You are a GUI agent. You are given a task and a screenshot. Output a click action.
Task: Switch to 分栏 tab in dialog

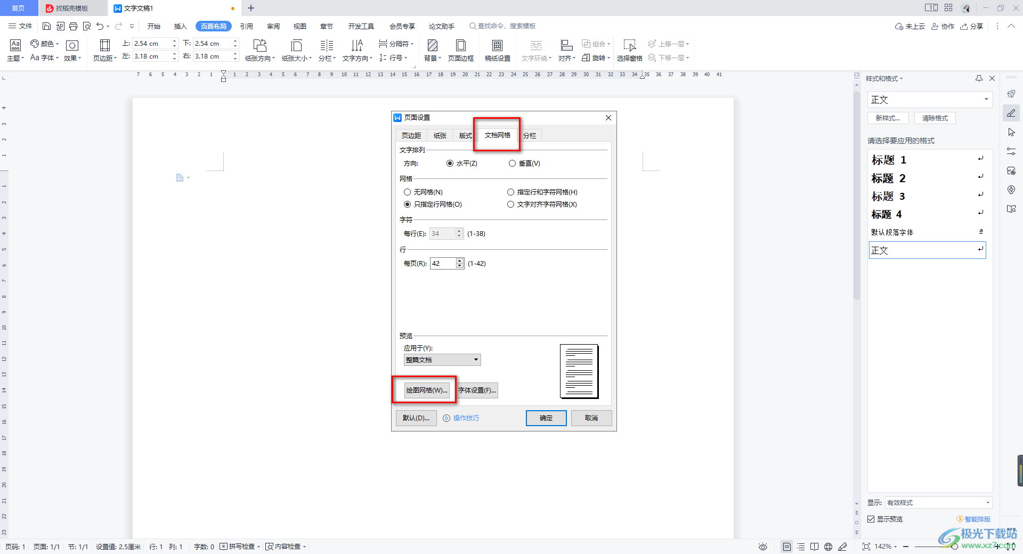pyautogui.click(x=530, y=136)
